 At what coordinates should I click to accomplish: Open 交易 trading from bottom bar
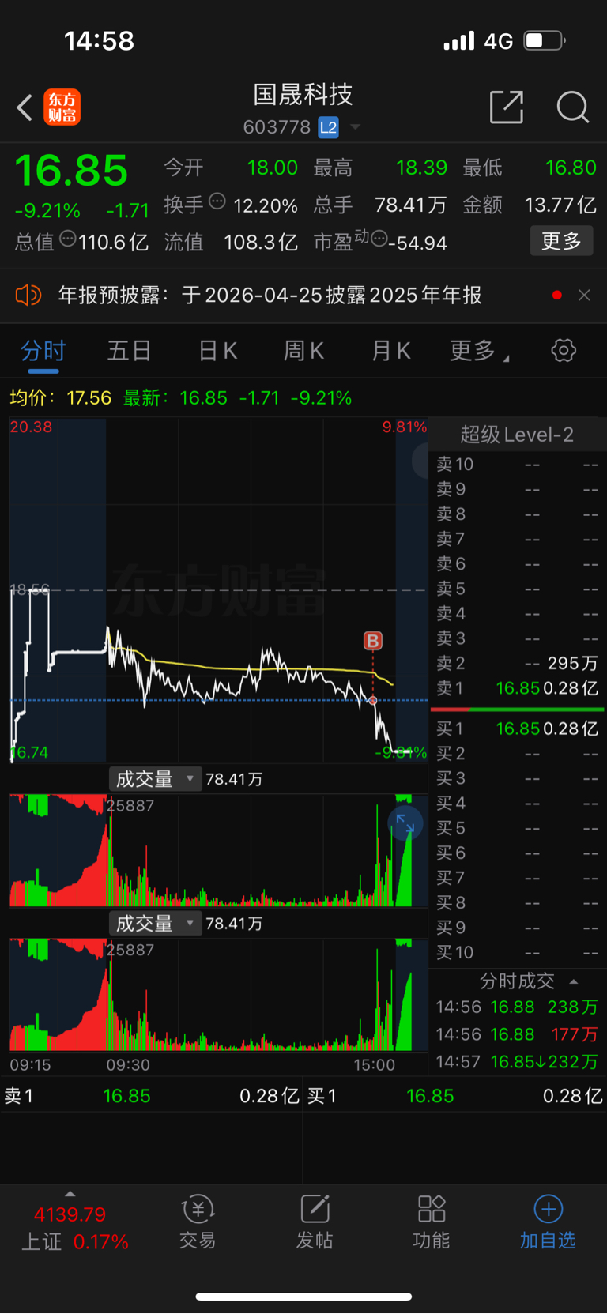pos(198,1222)
